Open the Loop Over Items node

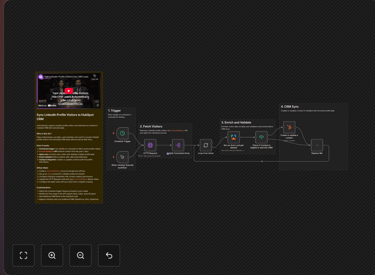(x=206, y=145)
